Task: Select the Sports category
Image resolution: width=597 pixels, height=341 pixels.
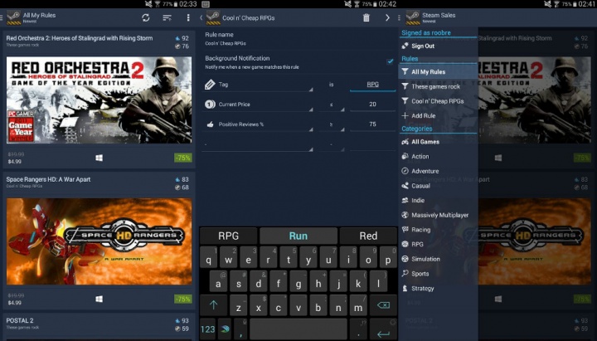Action: [439, 274]
